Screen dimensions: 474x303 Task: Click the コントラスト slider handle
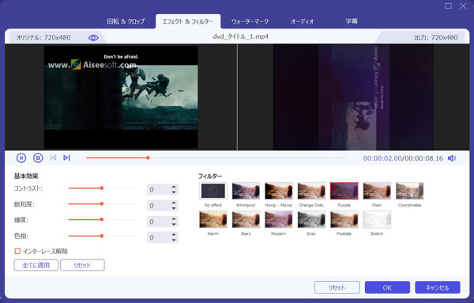(x=102, y=188)
